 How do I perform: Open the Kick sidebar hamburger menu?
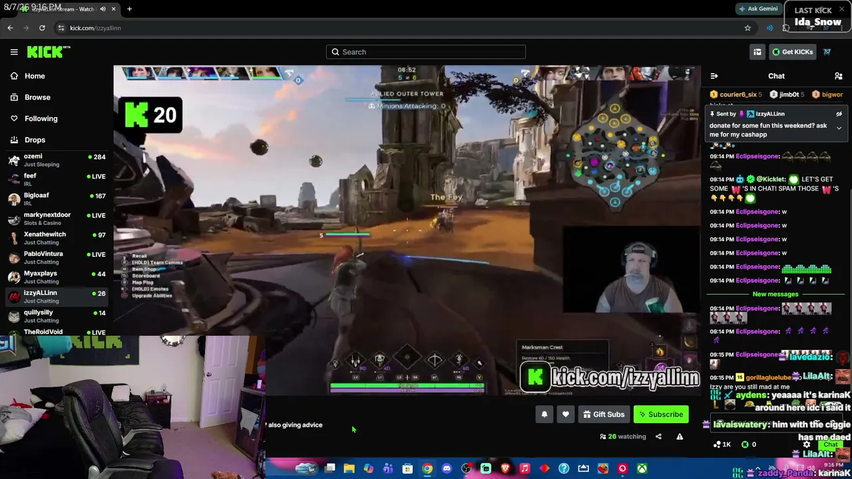[x=14, y=52]
